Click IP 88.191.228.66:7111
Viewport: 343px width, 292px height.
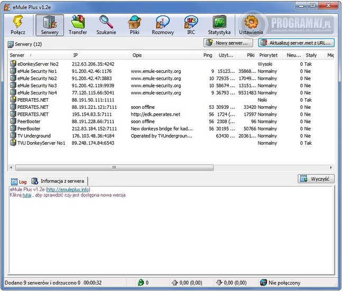click(x=93, y=121)
